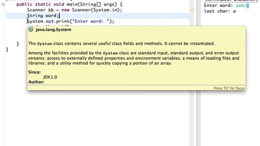This screenshot has height=146, width=260.
Task: Click the System.out.print "Enter word: " line
Action: (70, 21)
